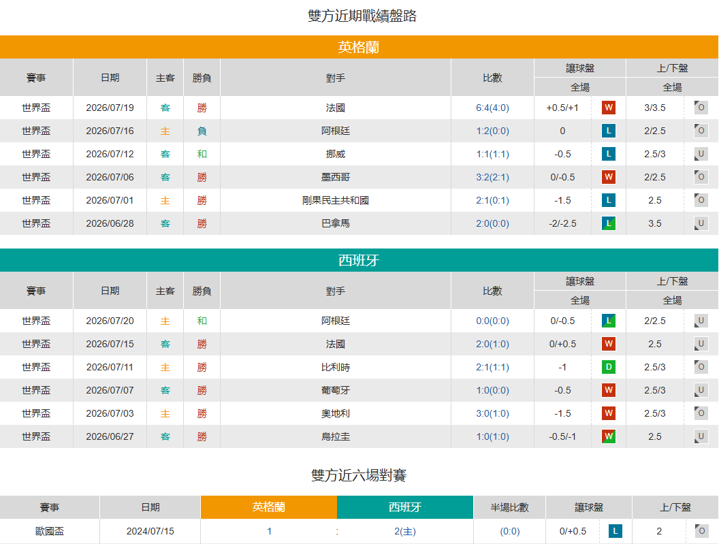Click the 雙方近六場對賽 heading
Screen dimensions: 719x544
coord(359,475)
